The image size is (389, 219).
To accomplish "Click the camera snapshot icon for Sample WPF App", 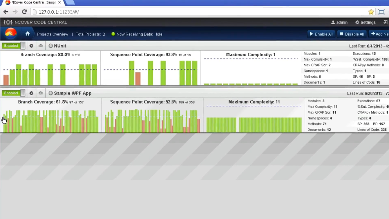I will pos(41,93).
